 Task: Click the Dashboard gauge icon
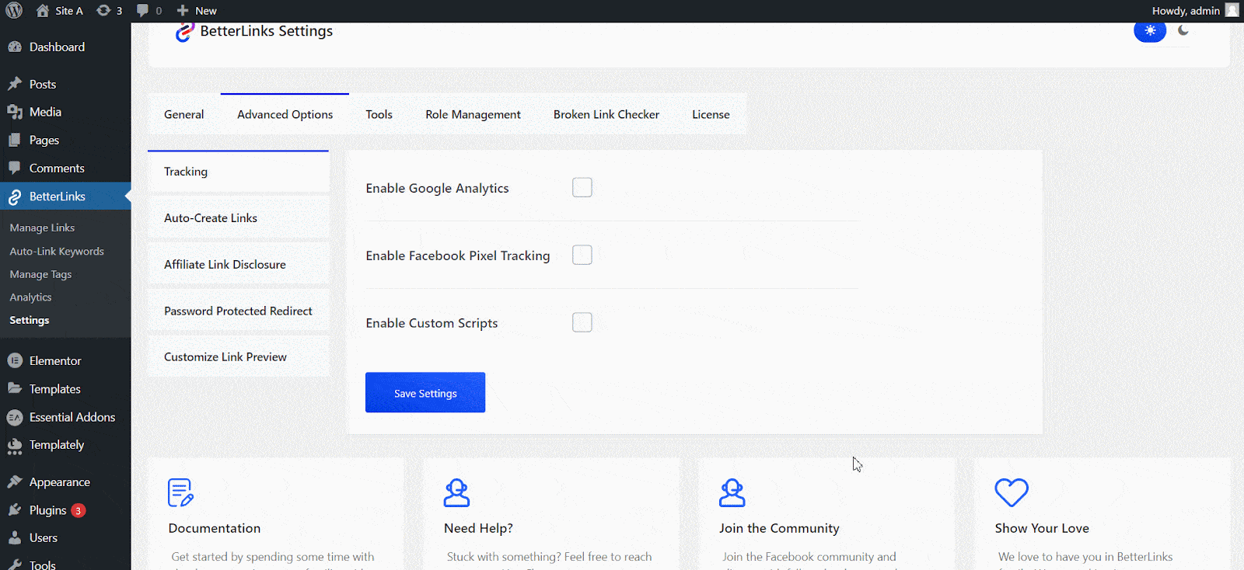15,47
